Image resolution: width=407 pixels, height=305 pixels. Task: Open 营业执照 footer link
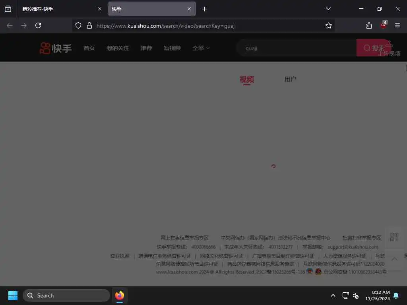[120, 256]
